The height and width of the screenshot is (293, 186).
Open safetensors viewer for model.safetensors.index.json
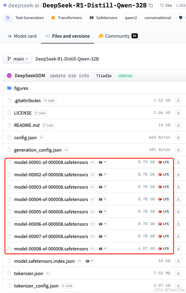click(89, 261)
